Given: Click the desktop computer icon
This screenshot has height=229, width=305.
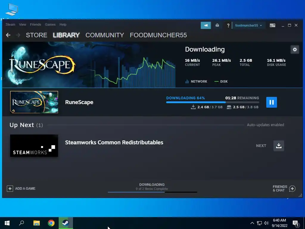Looking at the screenshot, I should tap(12, 9).
